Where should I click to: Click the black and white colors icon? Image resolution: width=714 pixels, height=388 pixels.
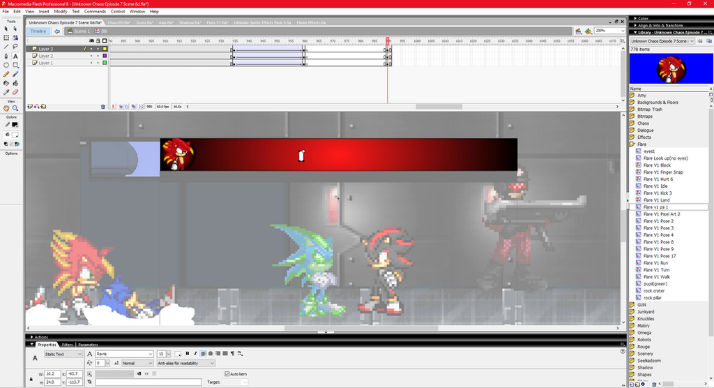(x=6, y=144)
